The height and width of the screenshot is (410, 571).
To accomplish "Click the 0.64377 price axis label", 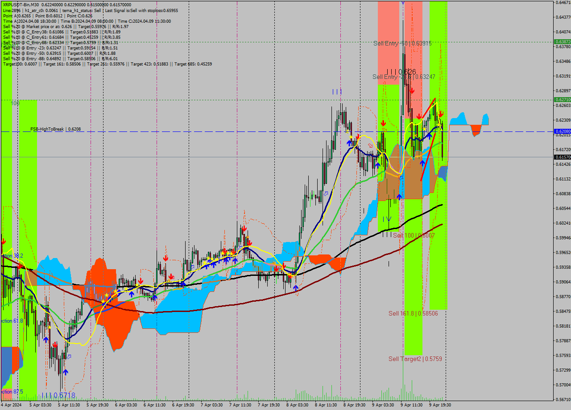I will pyautogui.click(x=563, y=17).
